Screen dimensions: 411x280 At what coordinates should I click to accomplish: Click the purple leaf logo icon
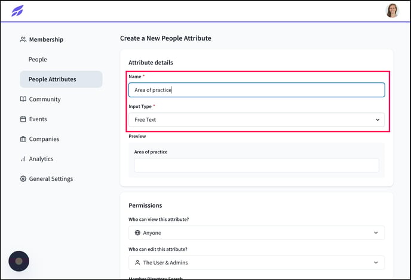(x=17, y=11)
